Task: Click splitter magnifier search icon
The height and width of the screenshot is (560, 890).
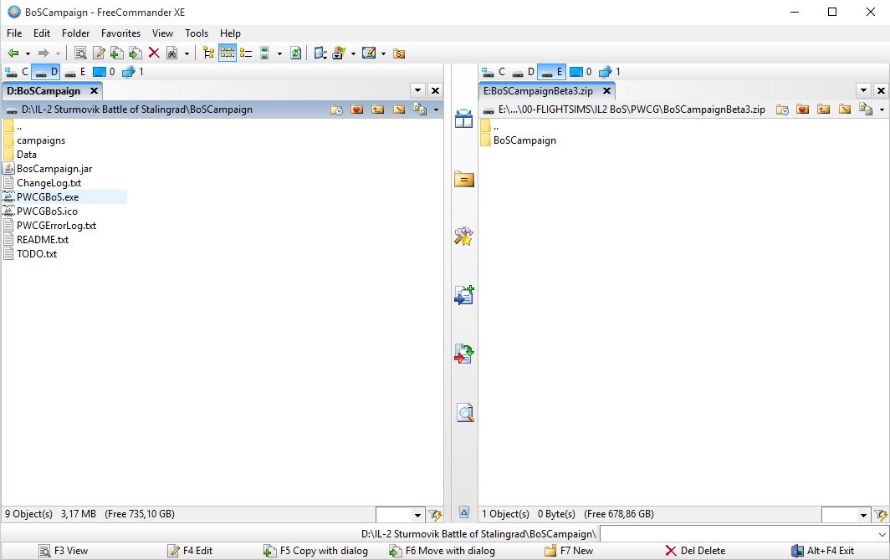Action: click(465, 413)
